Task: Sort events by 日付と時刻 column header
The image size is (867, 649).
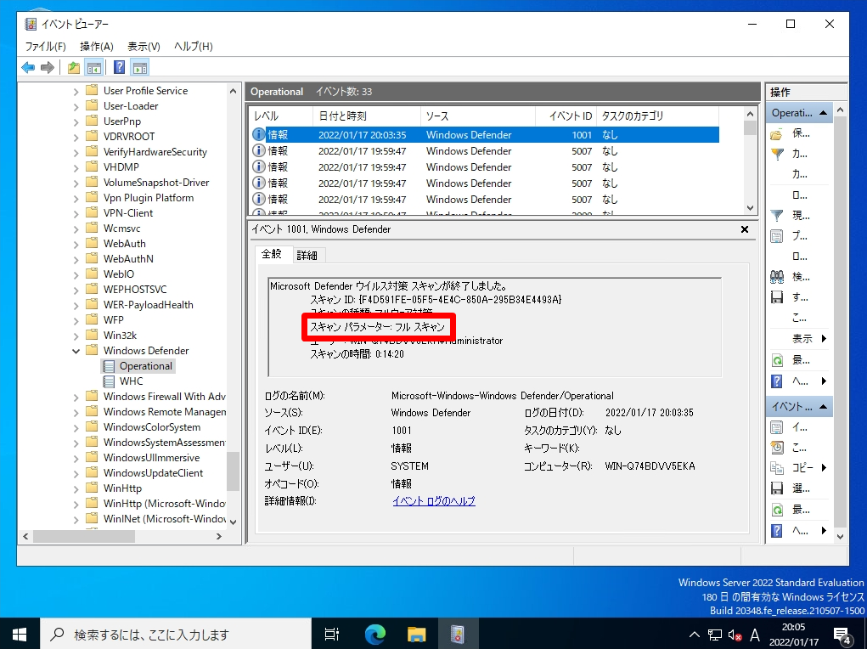Action: 367,116
